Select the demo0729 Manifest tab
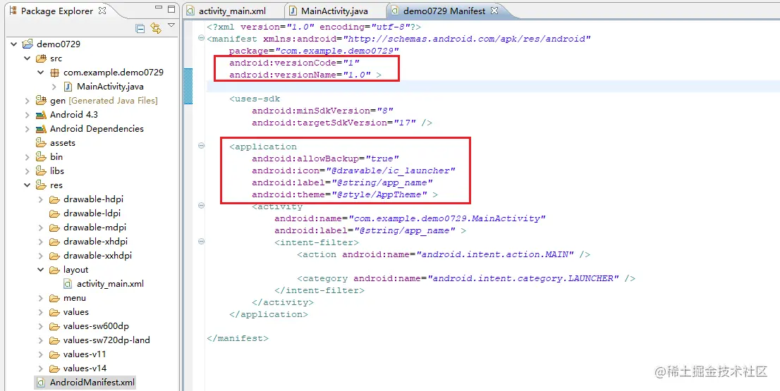Viewport: 780px width, 391px height. coord(444,11)
